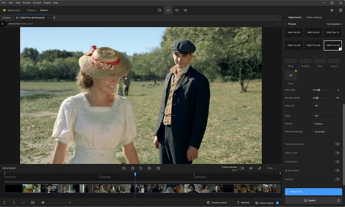Select the Theia model icon

pyautogui.click(x=291, y=75)
